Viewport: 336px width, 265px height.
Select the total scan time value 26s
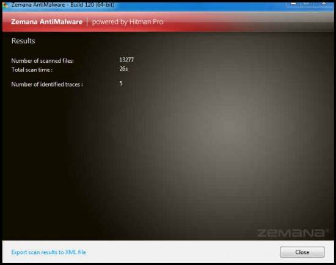pyautogui.click(x=123, y=69)
